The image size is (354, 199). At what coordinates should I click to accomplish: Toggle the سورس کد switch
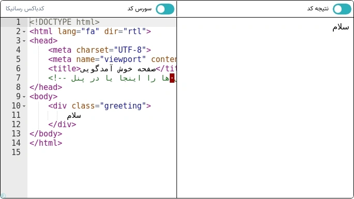[x=165, y=9]
